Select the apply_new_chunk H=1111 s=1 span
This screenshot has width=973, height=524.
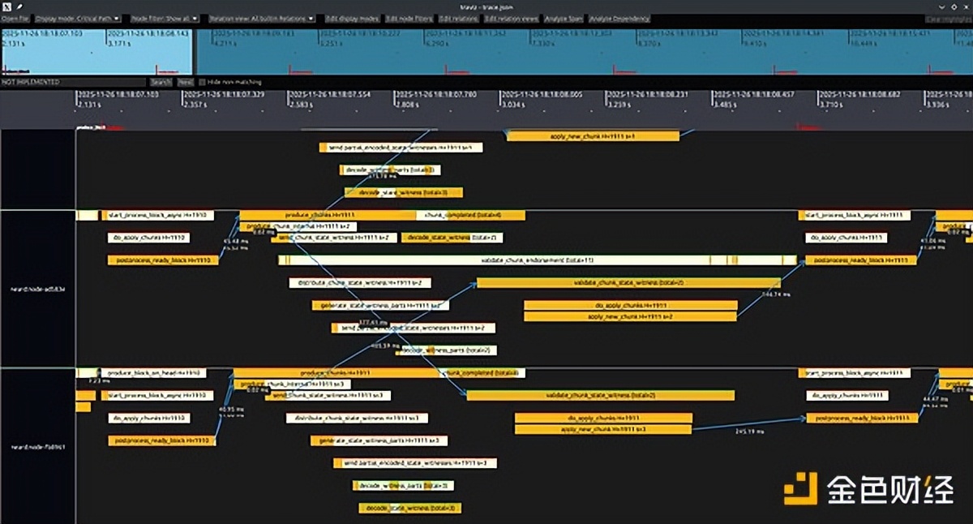point(593,136)
